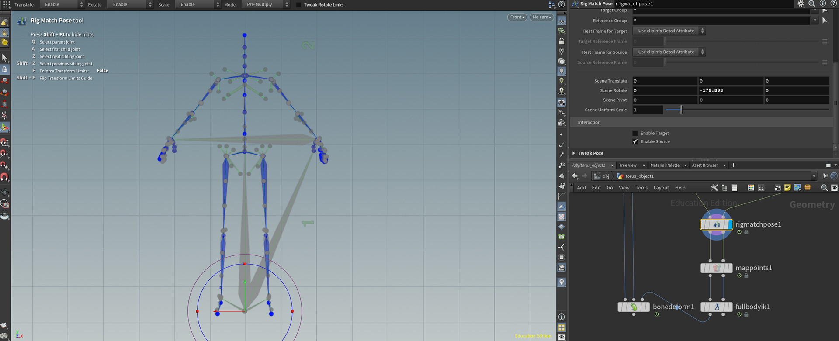Open help for Rig Match Pose node
The width and height of the screenshot is (839, 341).
tap(833, 3)
